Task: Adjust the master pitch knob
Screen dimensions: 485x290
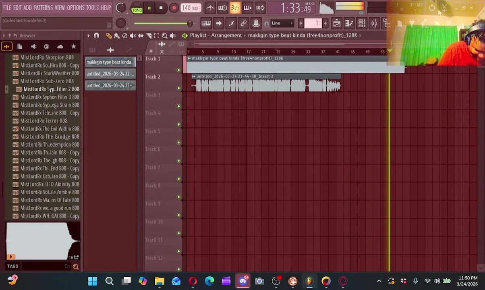Action: coord(120,23)
